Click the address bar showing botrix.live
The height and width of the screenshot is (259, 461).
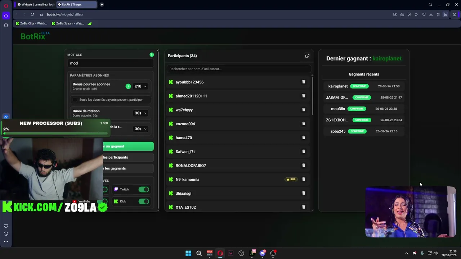tap(65, 14)
